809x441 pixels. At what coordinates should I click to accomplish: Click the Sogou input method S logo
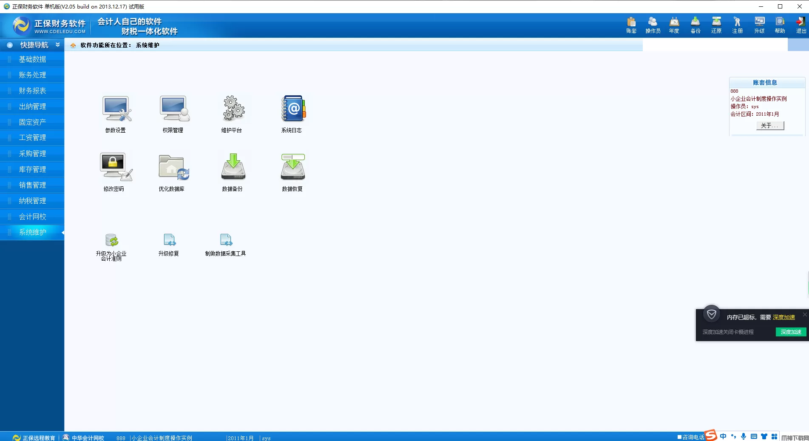point(711,435)
